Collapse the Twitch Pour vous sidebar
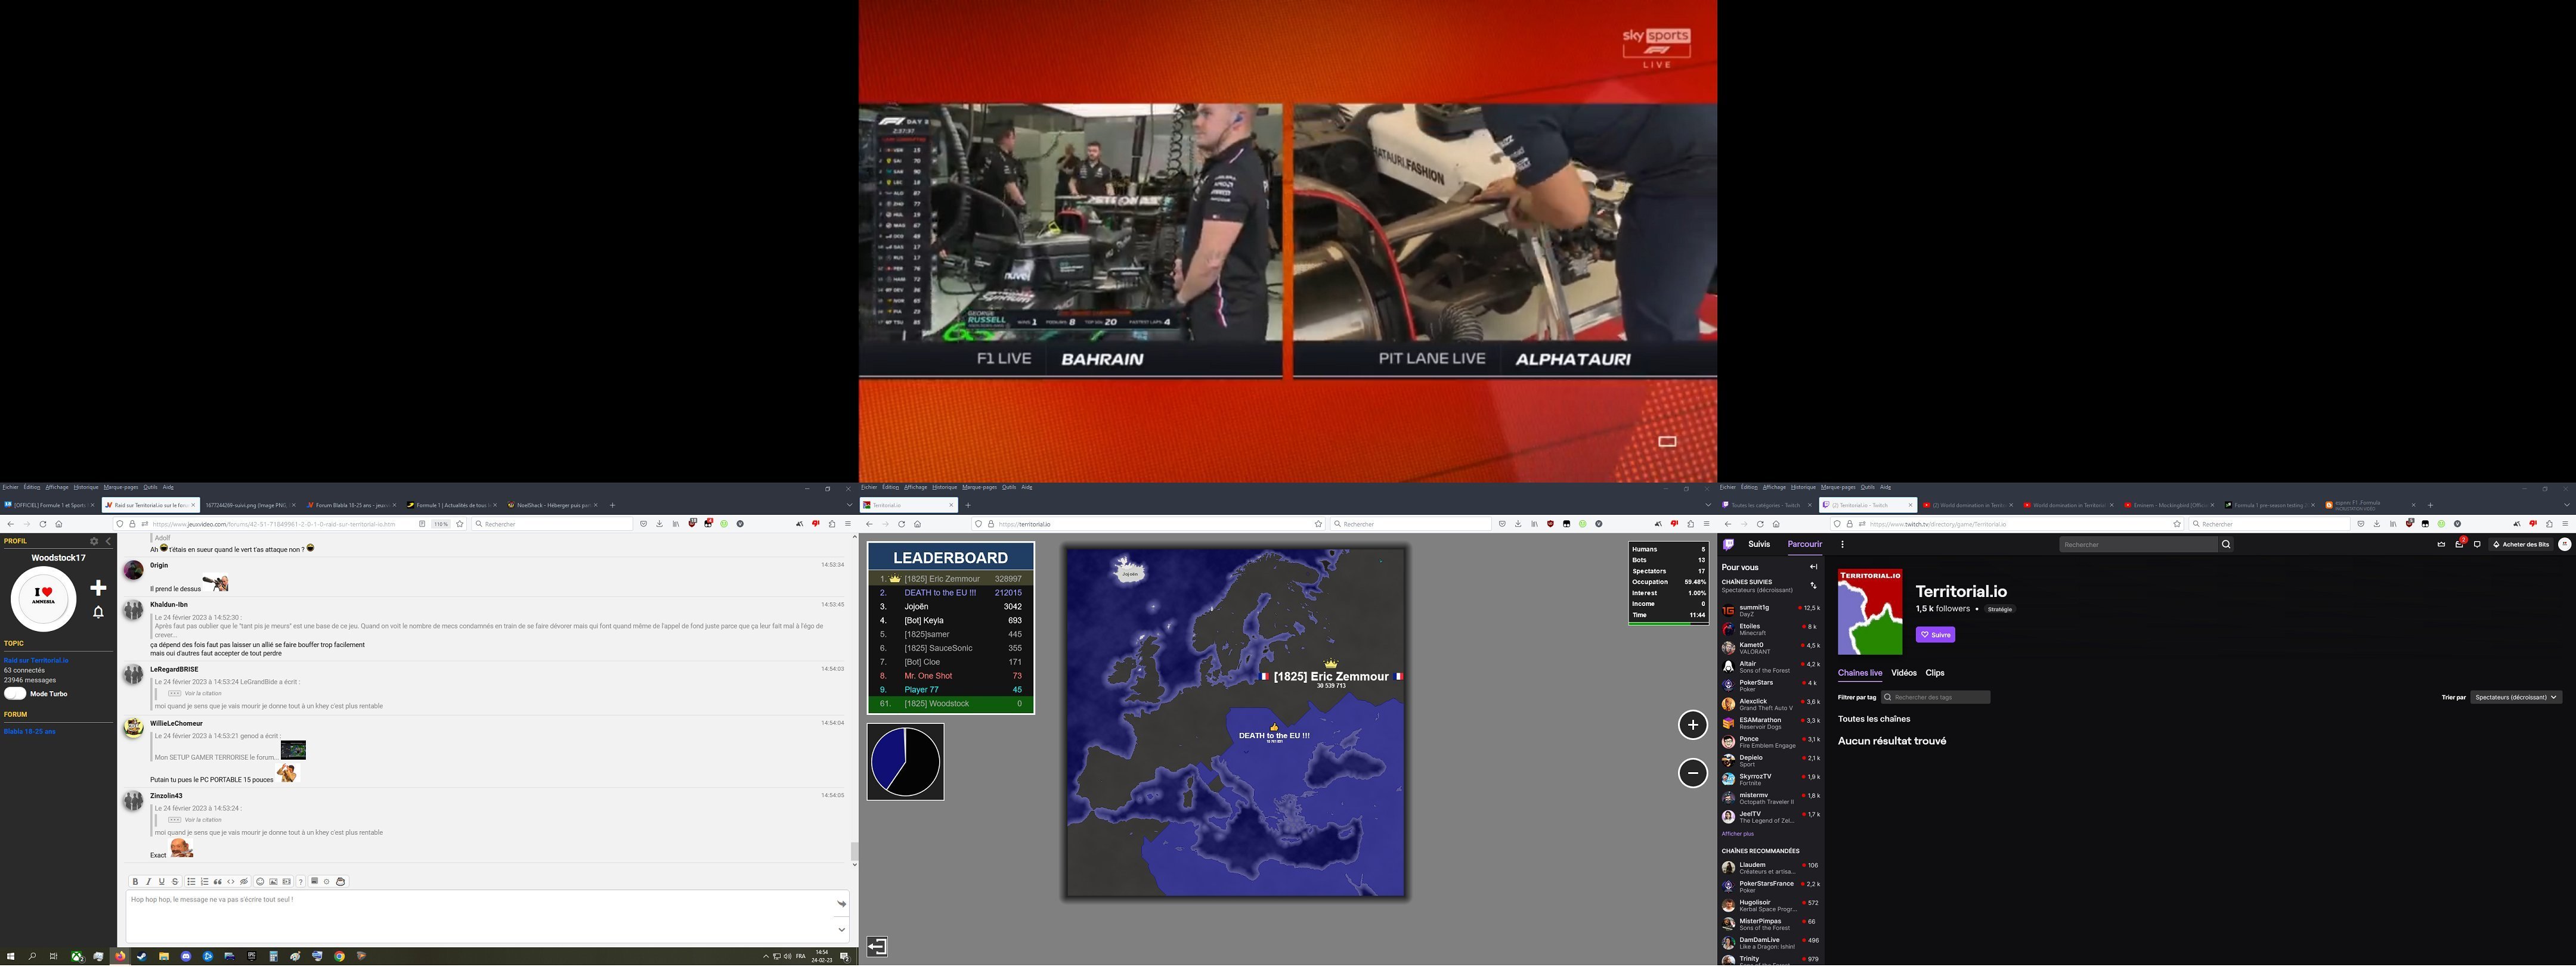 pyautogui.click(x=1813, y=567)
